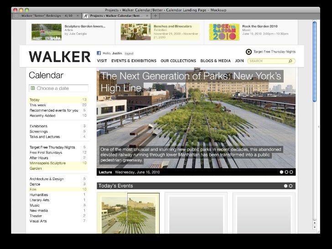This screenshot has height=249, width=332.
Task: Click the logout link
Action: [129, 53]
